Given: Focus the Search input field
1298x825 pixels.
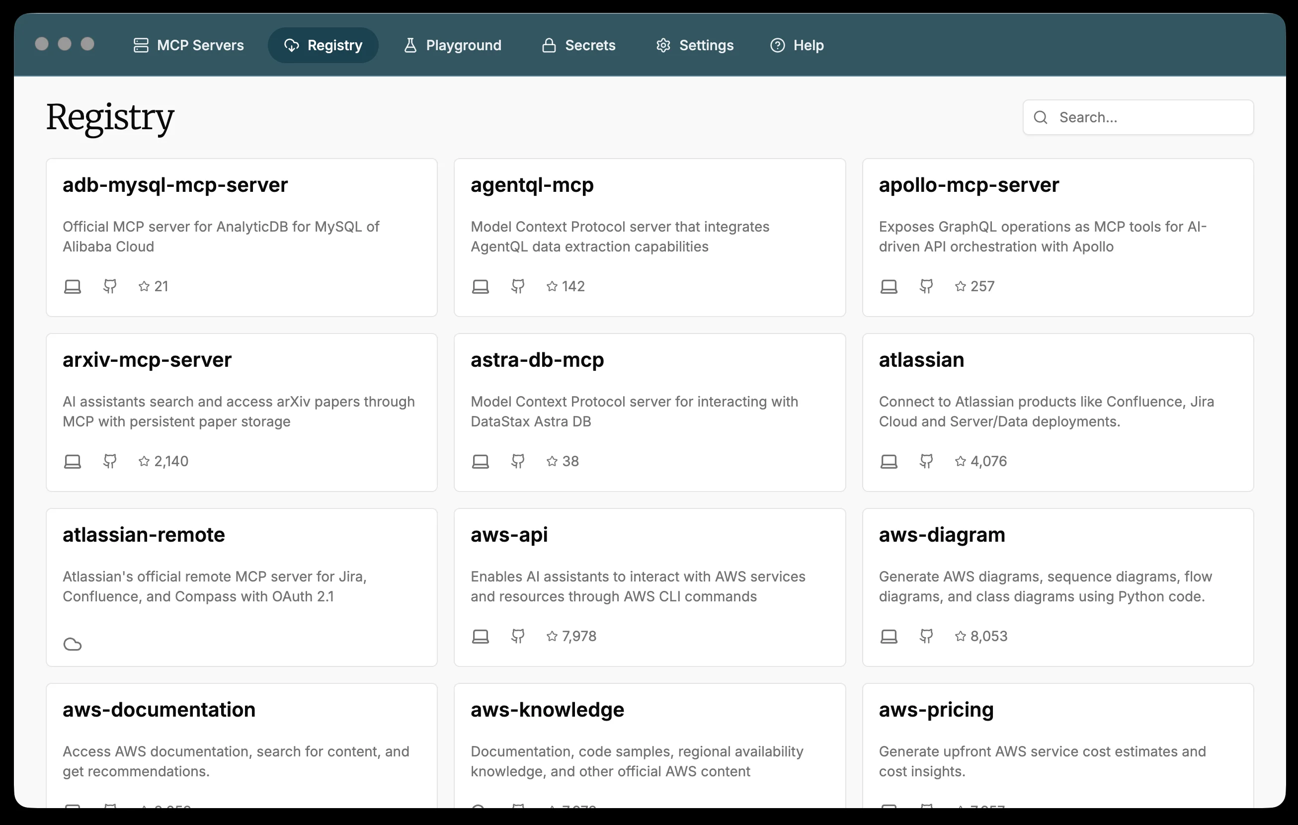Looking at the screenshot, I should coord(1148,118).
